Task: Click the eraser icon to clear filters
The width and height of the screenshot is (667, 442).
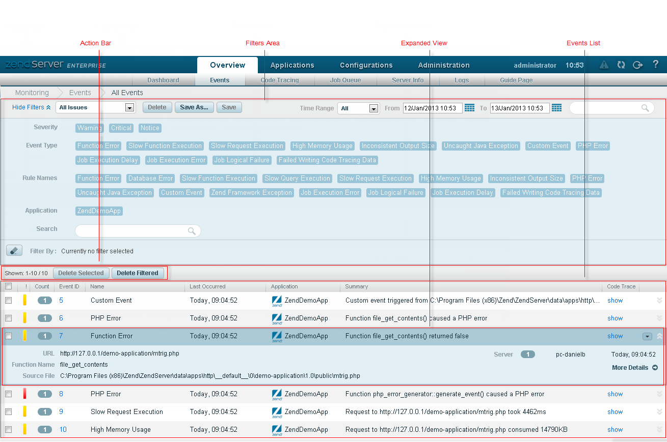Action: tap(14, 251)
